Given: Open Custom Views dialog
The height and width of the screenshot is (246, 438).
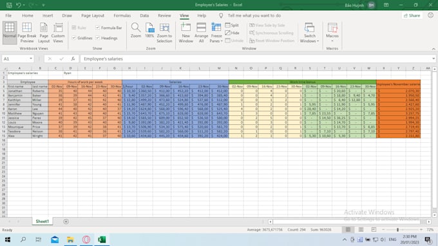Looking at the screenshot, I should (58, 33).
